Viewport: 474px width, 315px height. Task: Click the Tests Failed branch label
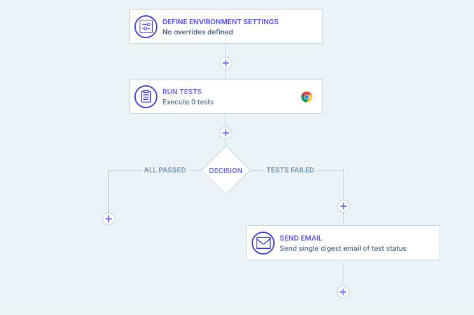290,171
